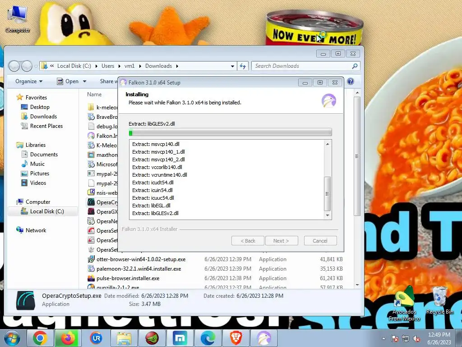Select Downloads under Favorites
Image resolution: width=462 pixels, height=347 pixels.
(x=43, y=117)
